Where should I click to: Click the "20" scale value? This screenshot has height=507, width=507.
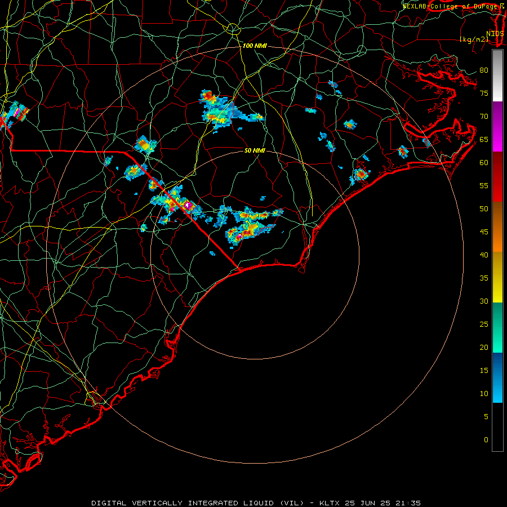pyautogui.click(x=484, y=347)
